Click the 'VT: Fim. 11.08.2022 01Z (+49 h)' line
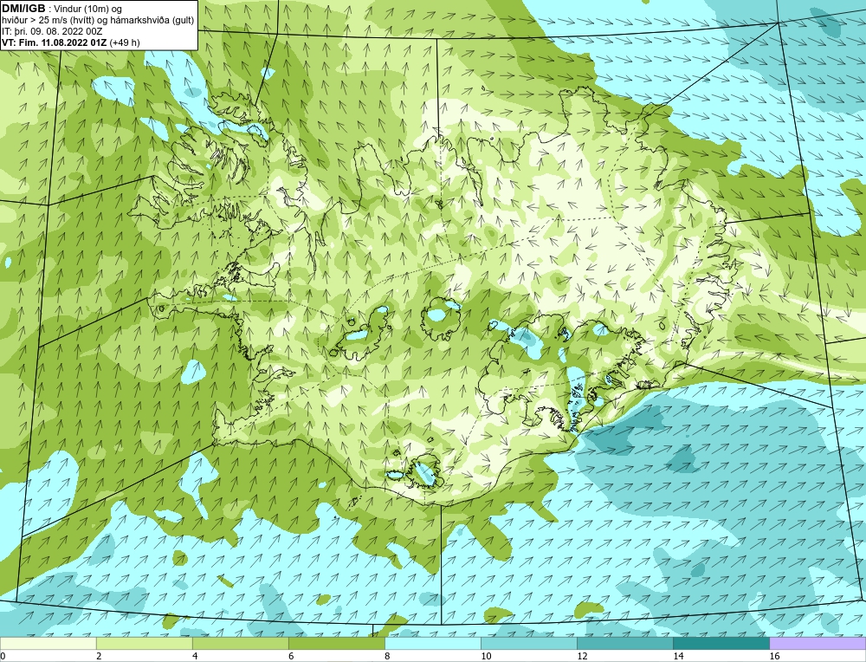866x662 pixels. (71, 42)
